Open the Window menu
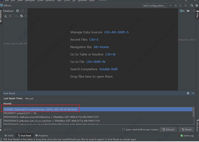Image resolution: width=199 pixels, height=142 pixels. (x=82, y=1)
